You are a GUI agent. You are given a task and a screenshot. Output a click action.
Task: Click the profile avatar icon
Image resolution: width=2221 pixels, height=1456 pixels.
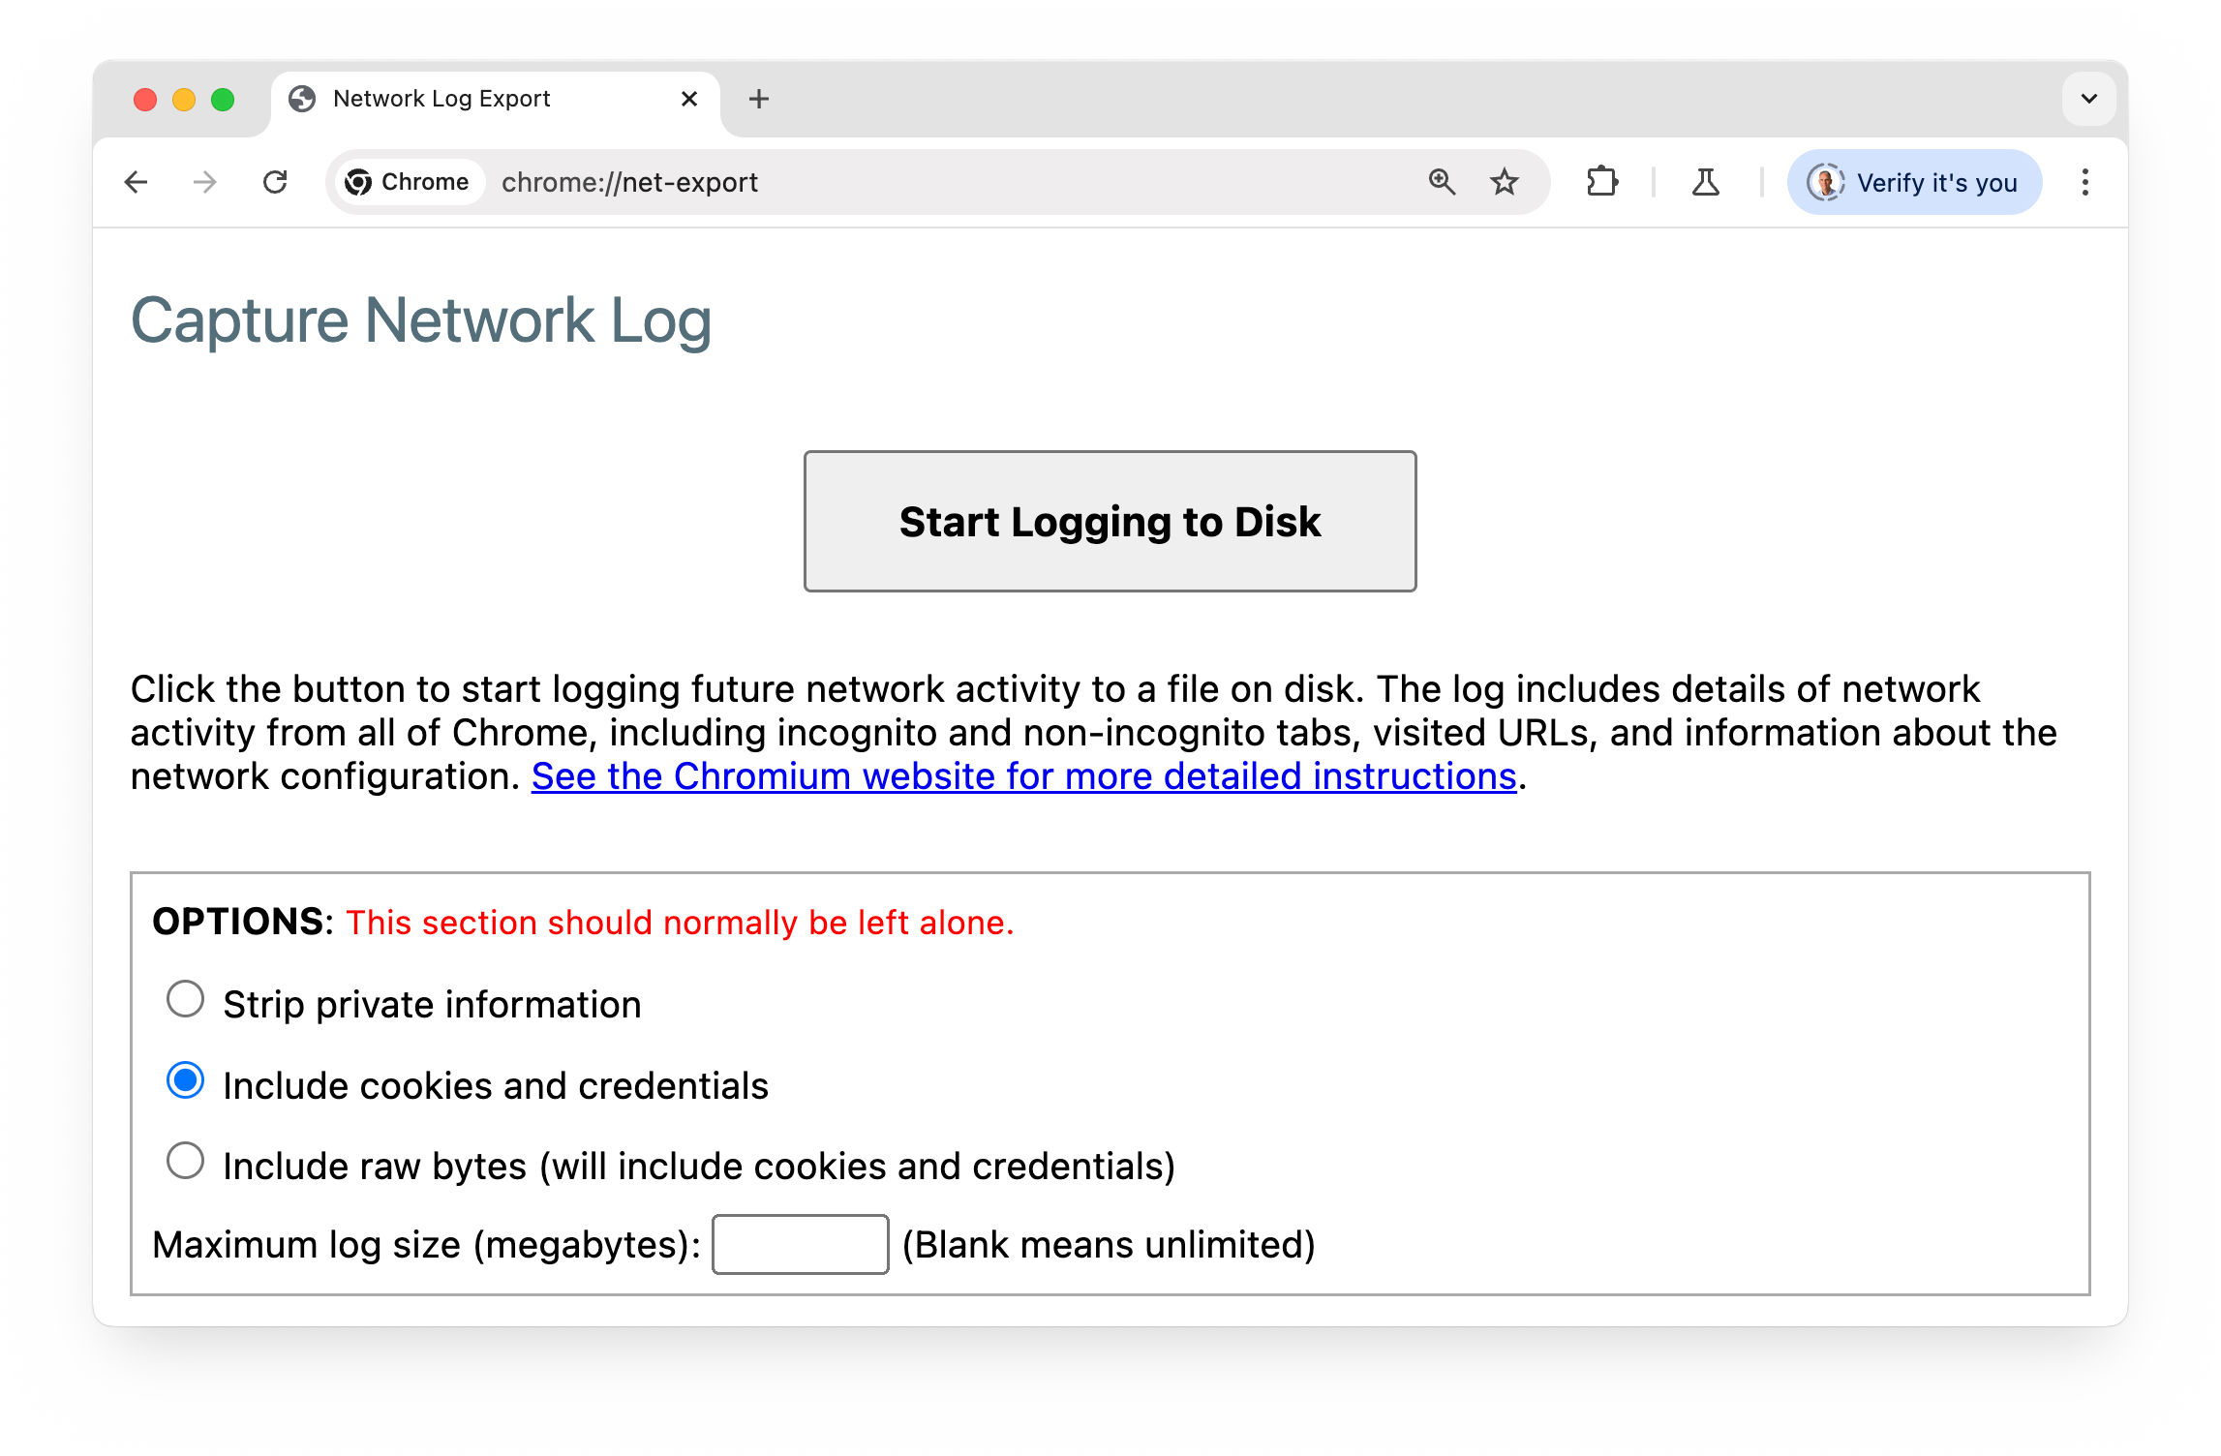1823,180
